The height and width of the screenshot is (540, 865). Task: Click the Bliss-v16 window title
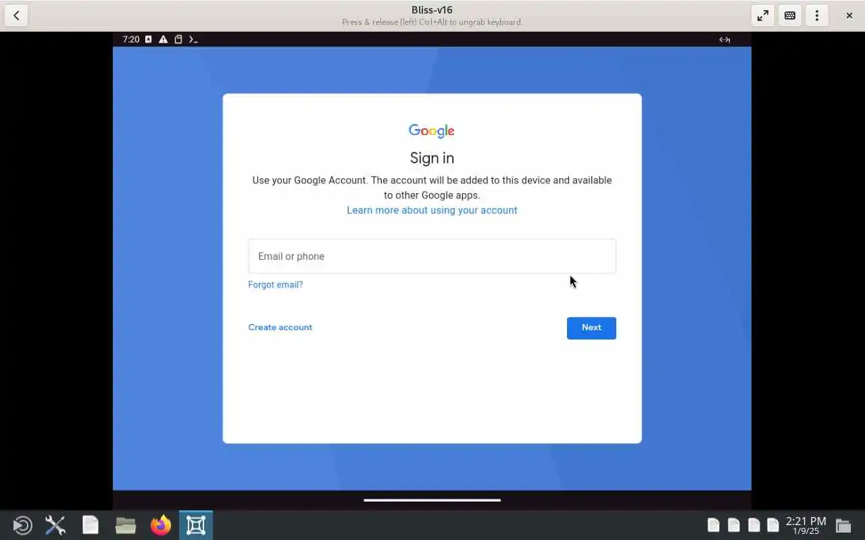click(432, 10)
